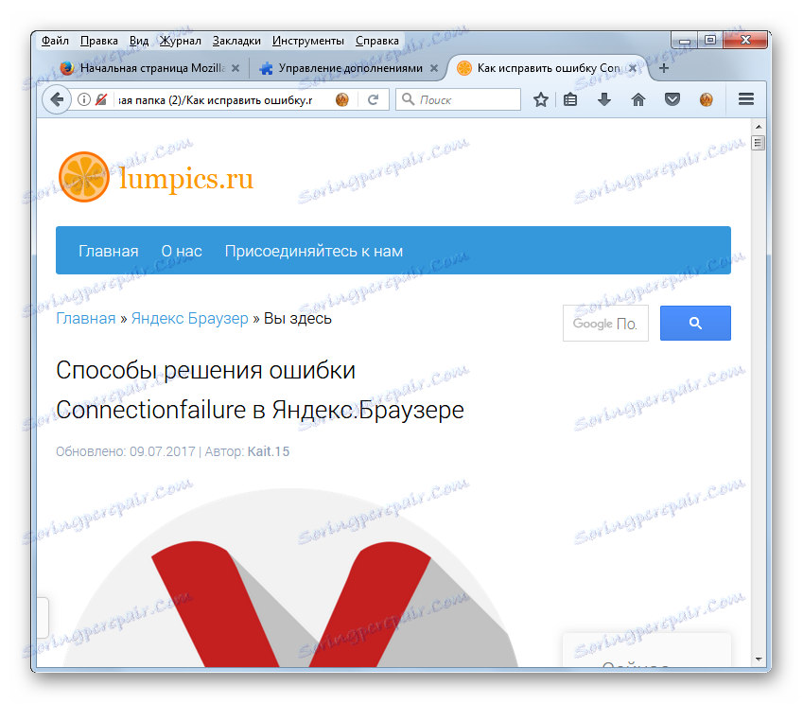The image size is (803, 704).
Task: Click the 'lumpics.ru' site name text
Action: (186, 178)
